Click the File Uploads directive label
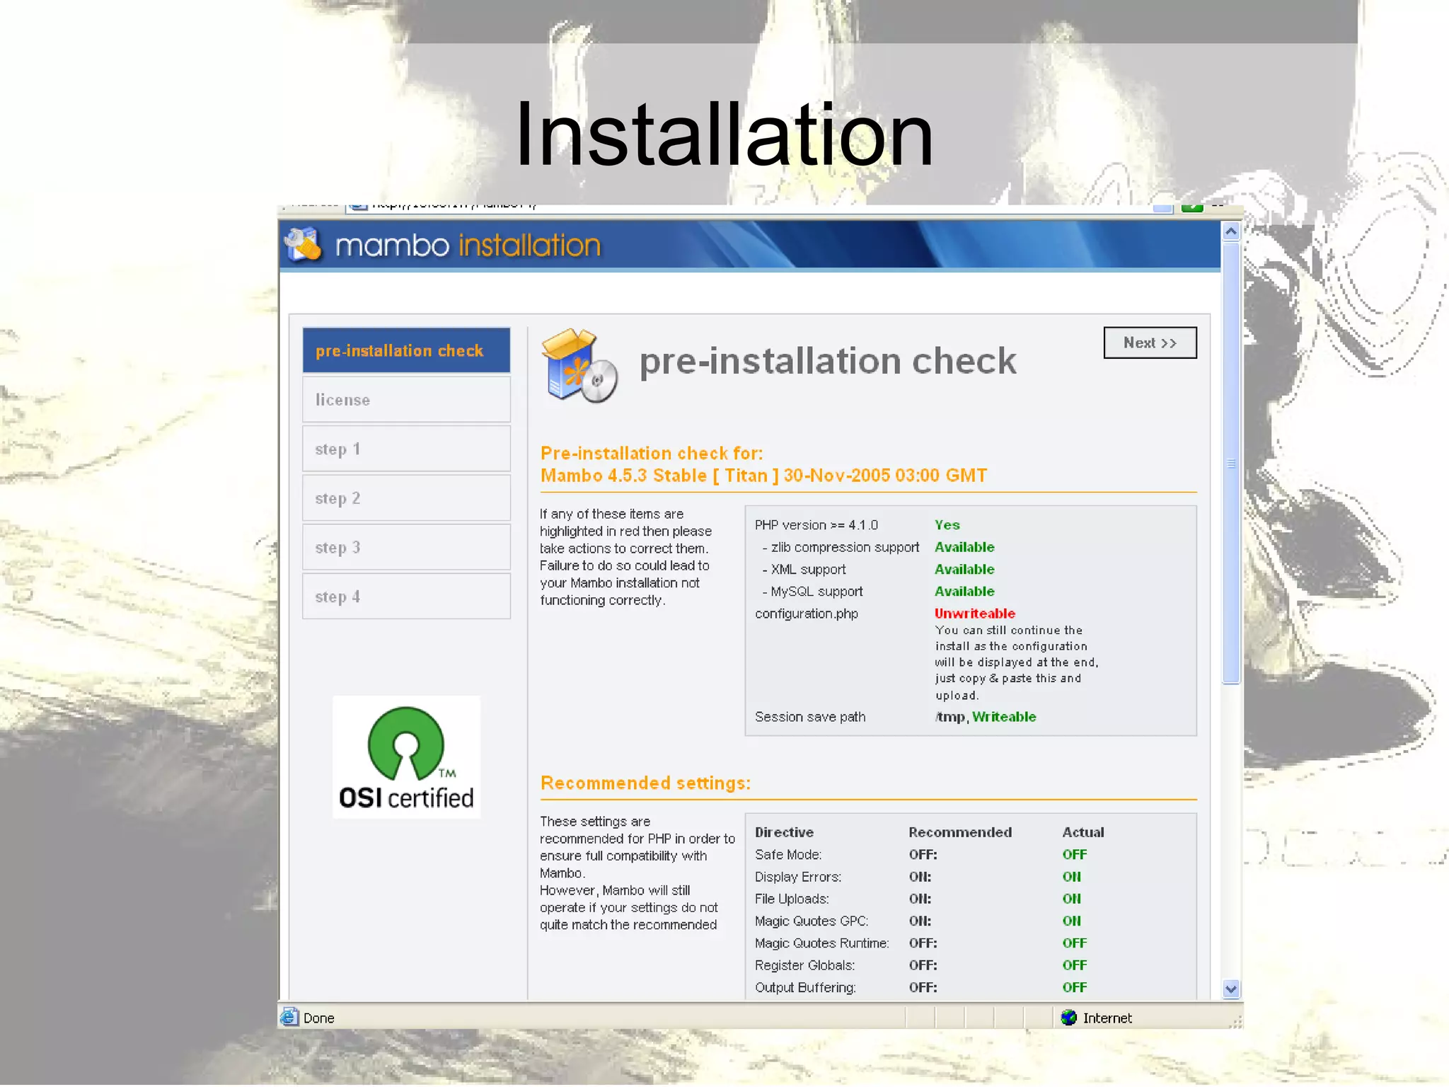The image size is (1449, 1087). click(x=792, y=899)
